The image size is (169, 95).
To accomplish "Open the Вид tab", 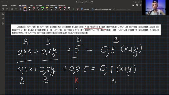I will click(31, 5).
